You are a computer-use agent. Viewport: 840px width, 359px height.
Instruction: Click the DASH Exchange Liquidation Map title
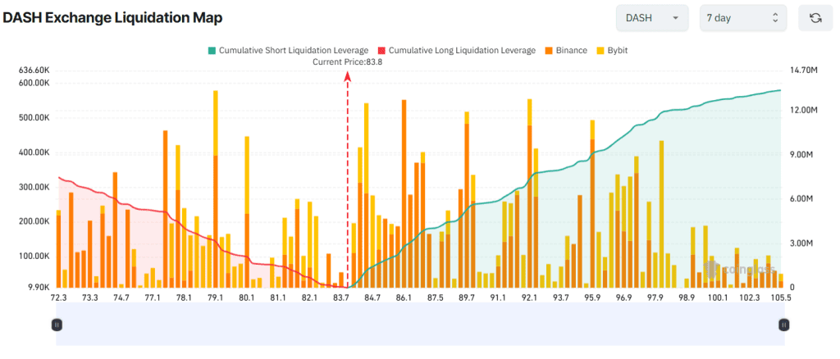[x=112, y=17]
